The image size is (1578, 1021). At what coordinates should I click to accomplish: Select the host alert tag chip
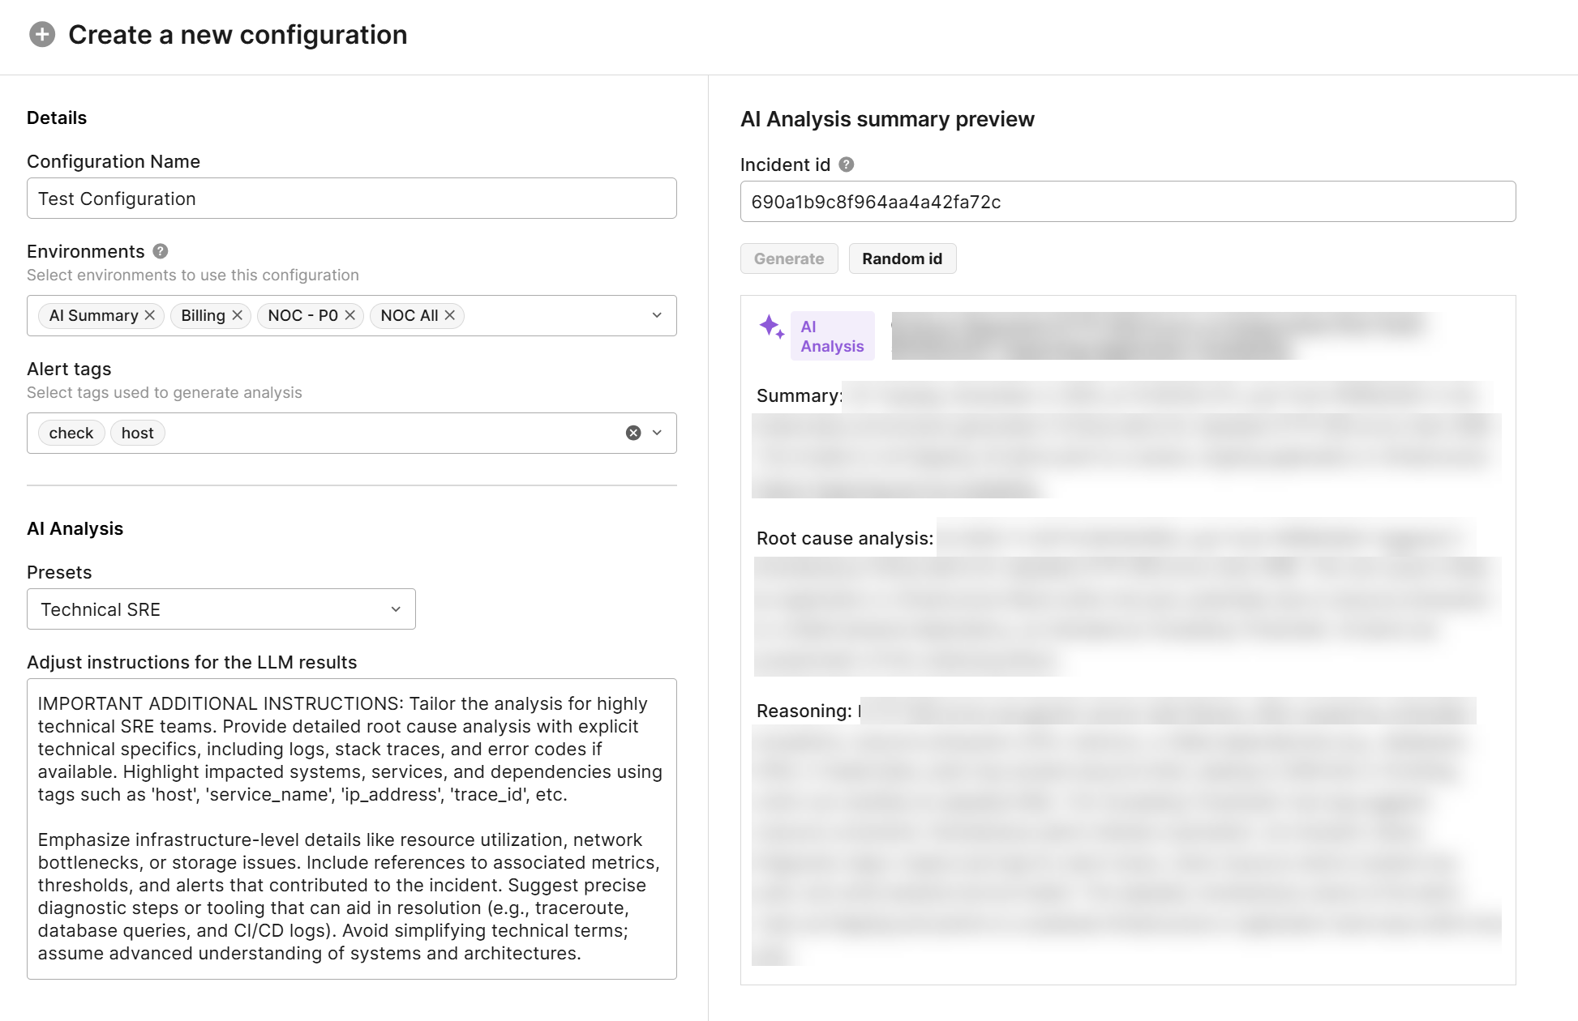pyautogui.click(x=137, y=433)
